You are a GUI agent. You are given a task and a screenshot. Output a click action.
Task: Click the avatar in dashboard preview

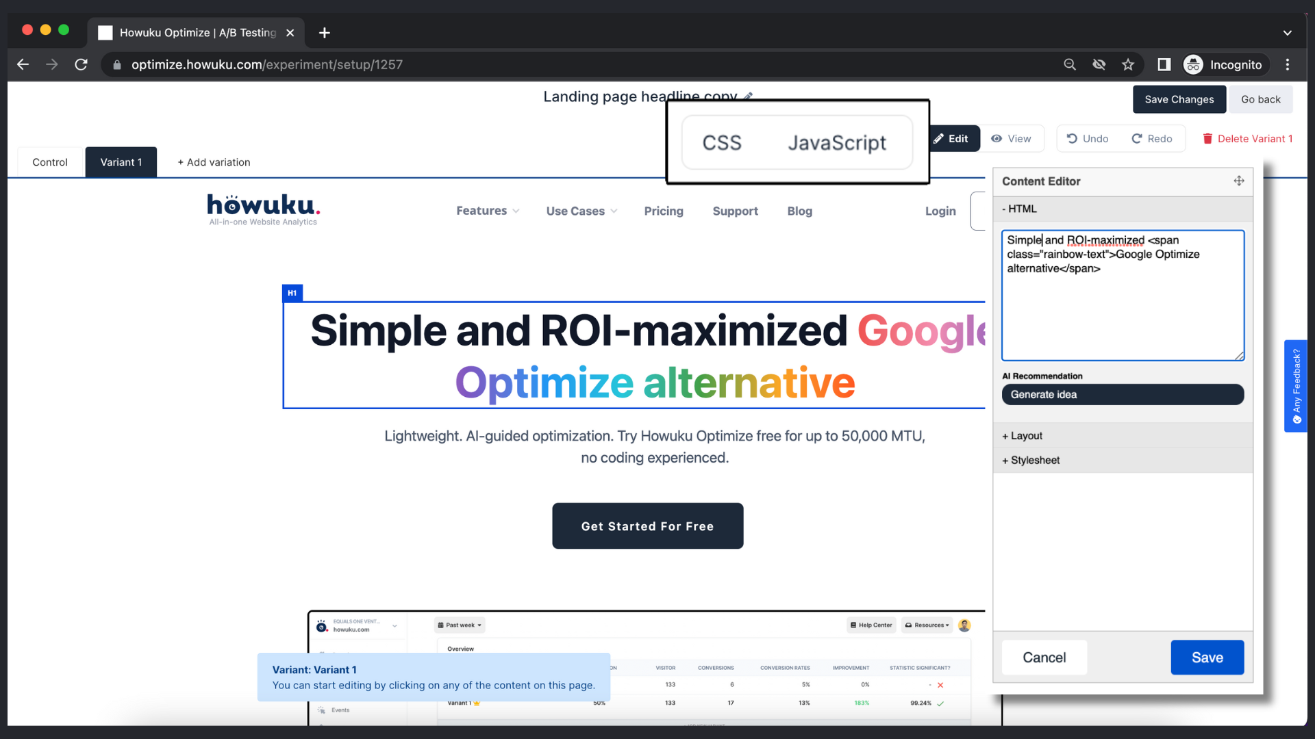964,625
